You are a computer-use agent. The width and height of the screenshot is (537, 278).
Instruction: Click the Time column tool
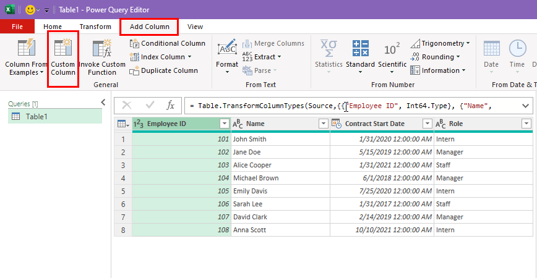(517, 57)
